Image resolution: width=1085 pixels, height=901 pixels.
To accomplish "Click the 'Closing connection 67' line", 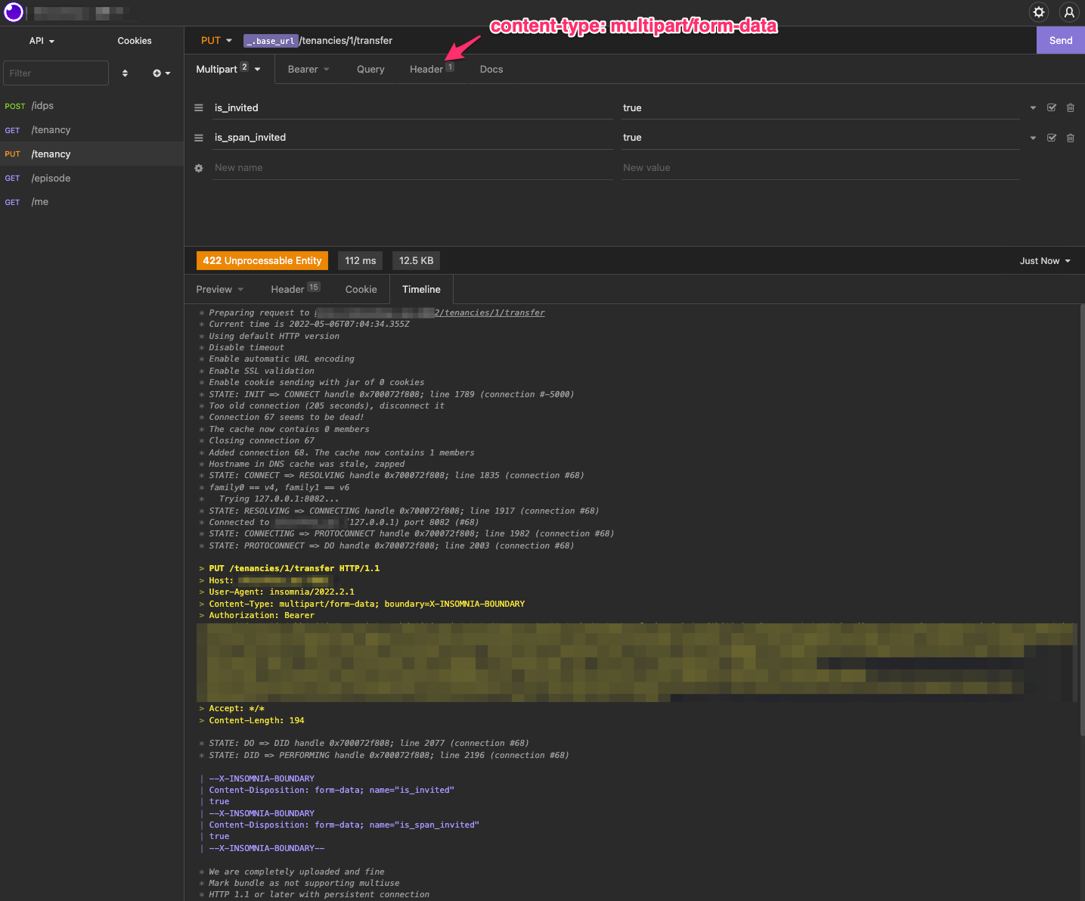I will tap(262, 441).
